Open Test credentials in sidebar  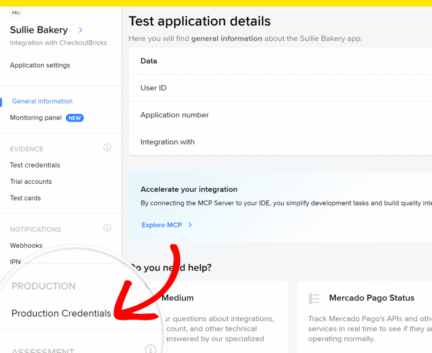coord(35,165)
